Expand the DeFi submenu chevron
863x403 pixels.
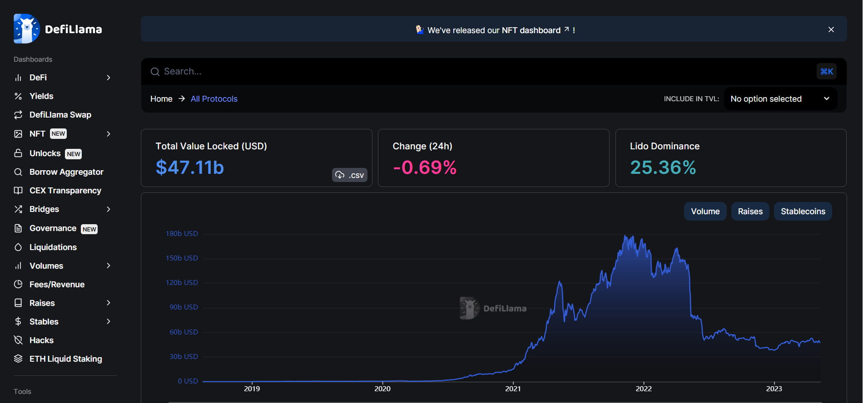(x=109, y=78)
